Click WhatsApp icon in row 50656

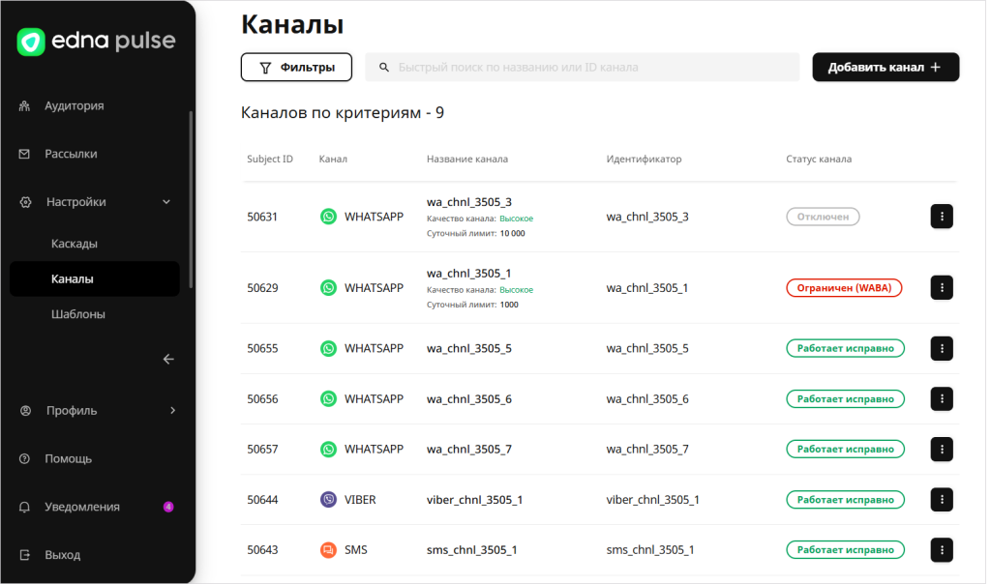329,399
